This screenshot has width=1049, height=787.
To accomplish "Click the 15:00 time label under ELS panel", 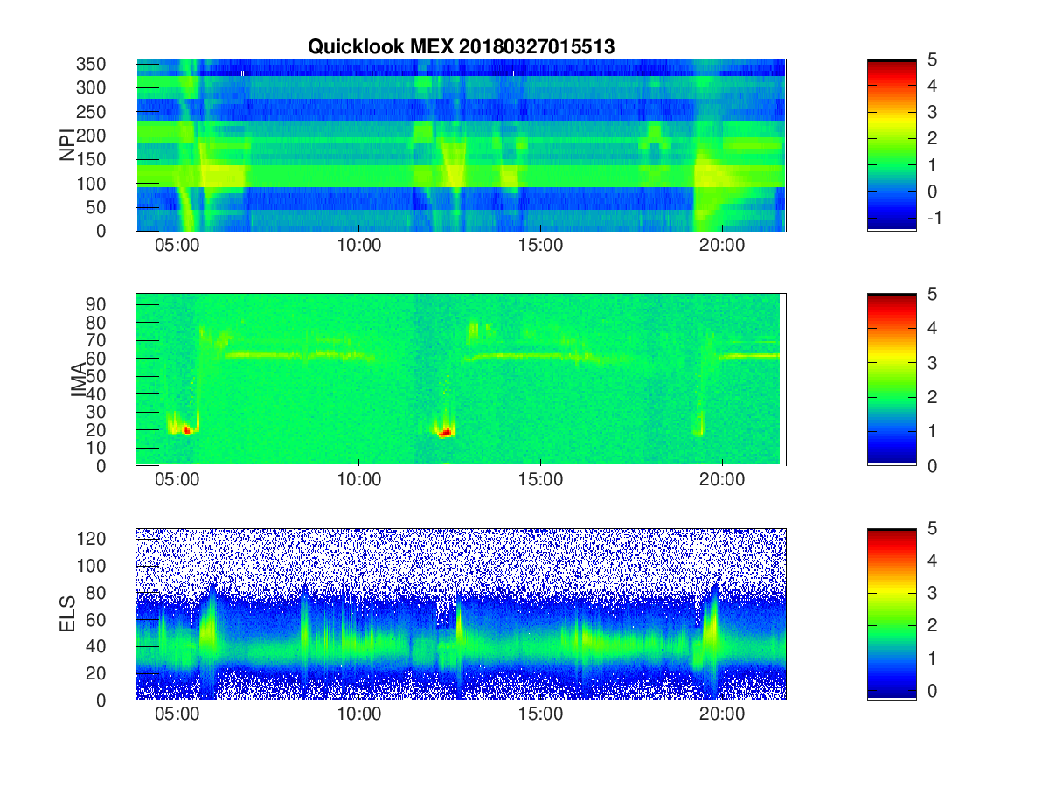I will [540, 714].
